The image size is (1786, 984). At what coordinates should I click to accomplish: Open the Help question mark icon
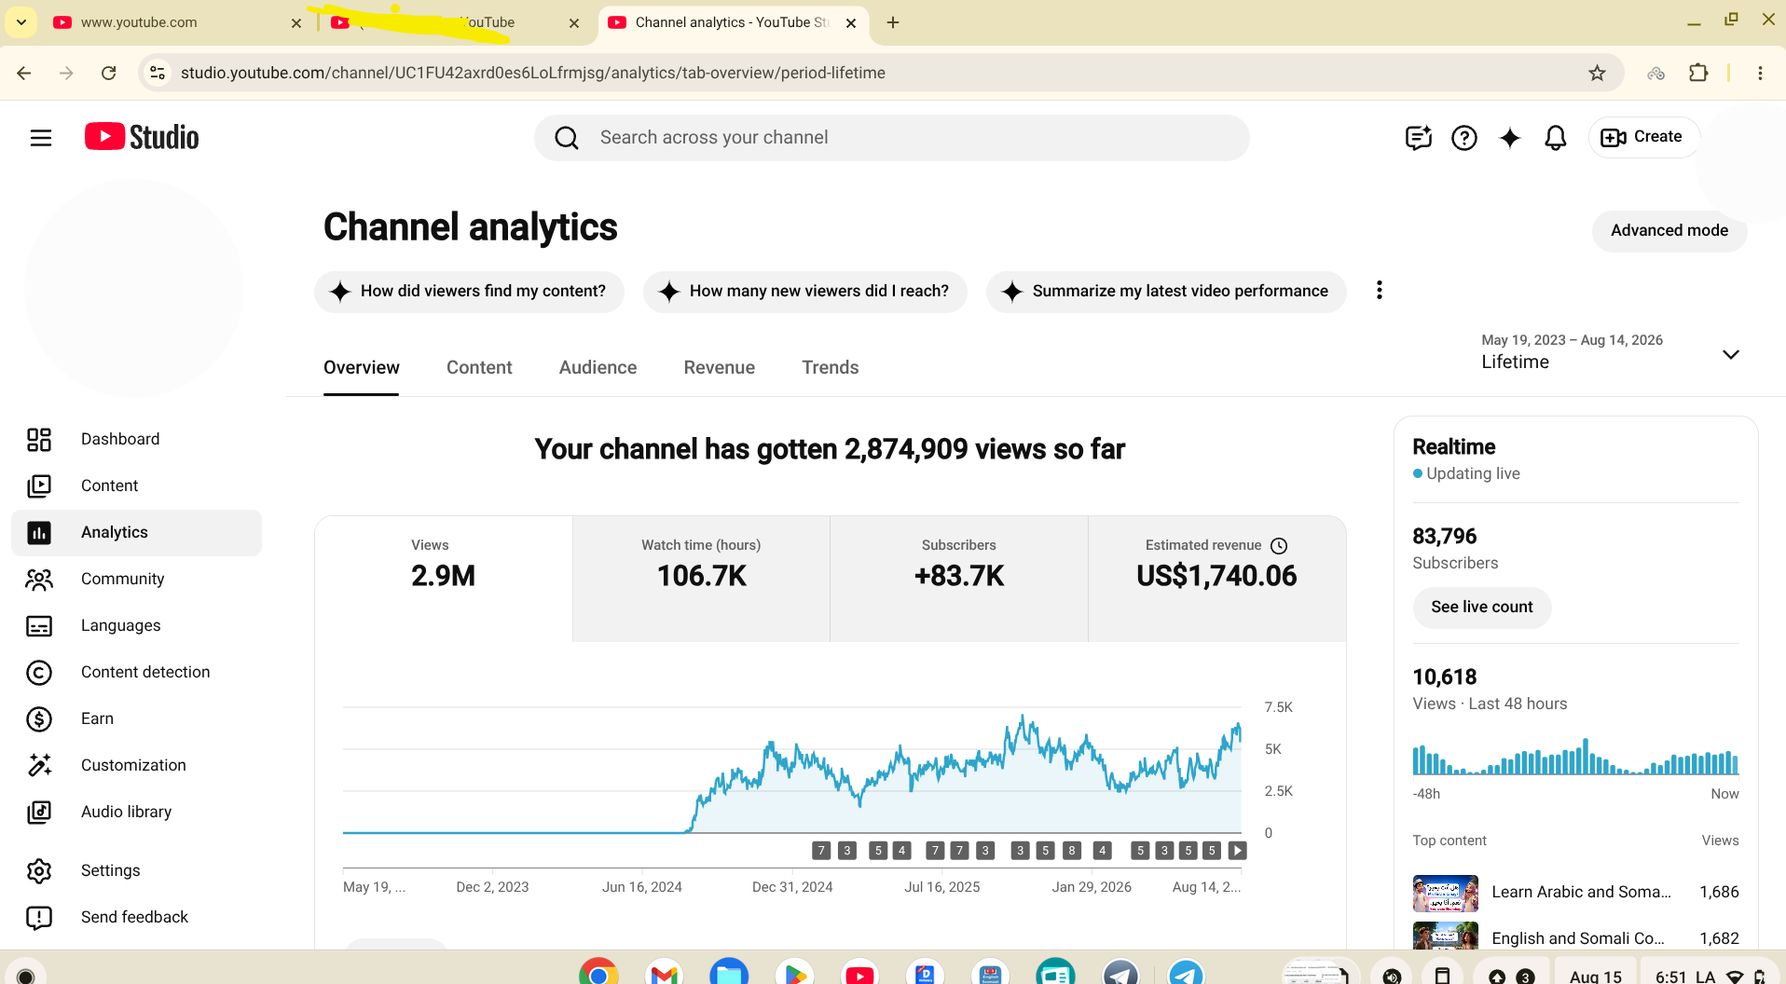[1463, 138]
